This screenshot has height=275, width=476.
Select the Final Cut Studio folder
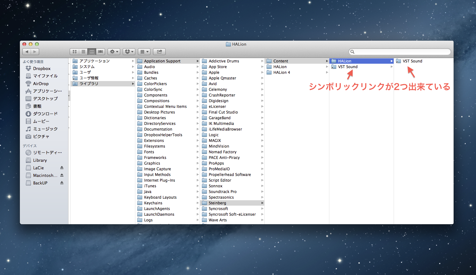232,112
